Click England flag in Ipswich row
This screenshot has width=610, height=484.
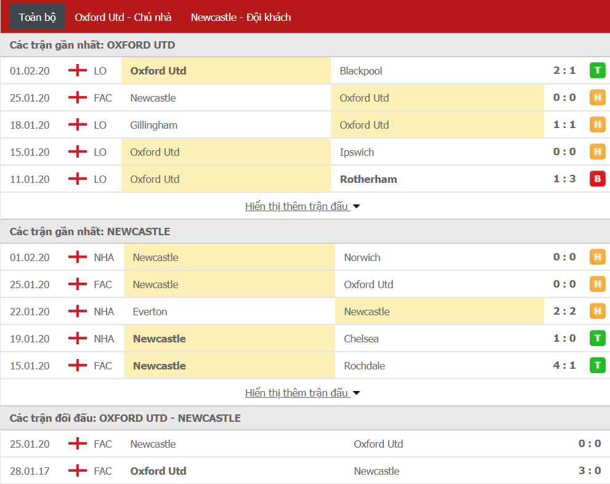coord(78,151)
